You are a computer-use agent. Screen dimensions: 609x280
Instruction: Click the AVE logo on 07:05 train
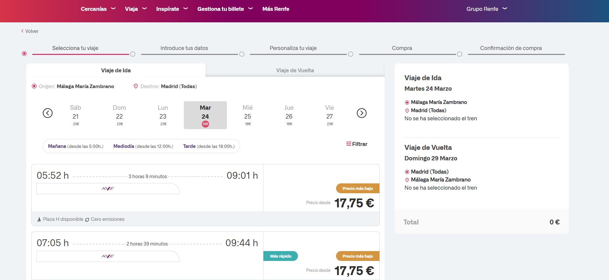[x=108, y=256]
